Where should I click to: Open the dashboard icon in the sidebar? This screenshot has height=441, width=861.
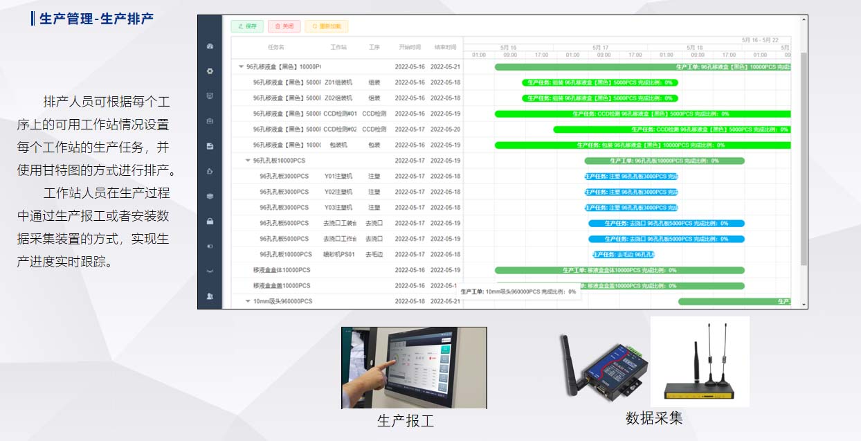coord(210,46)
